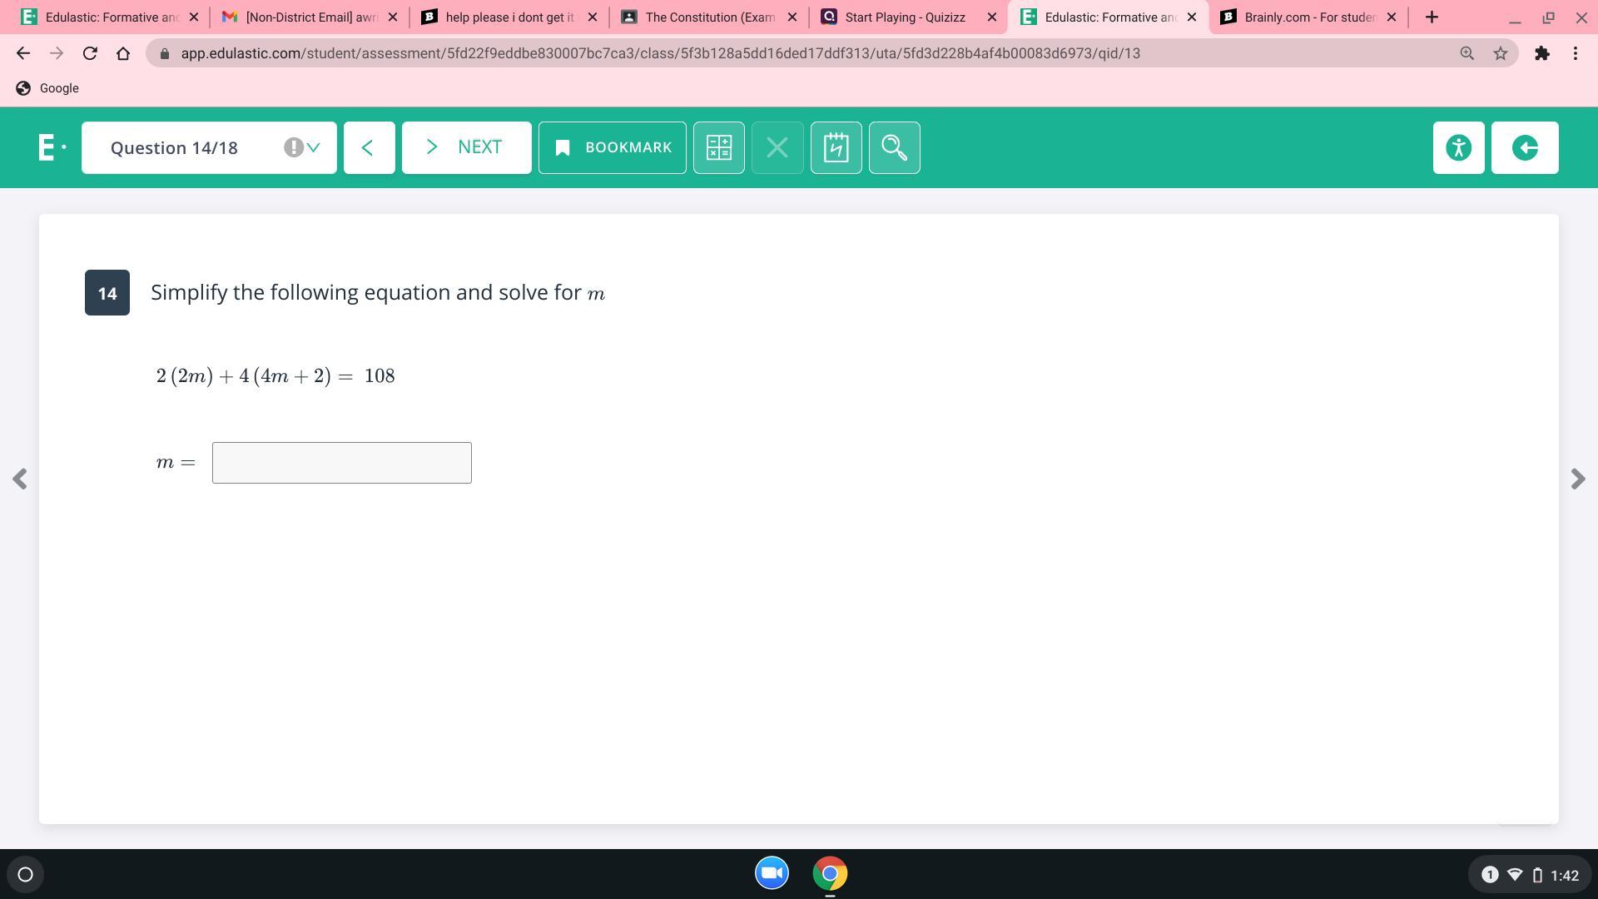Click the m answer input field
The image size is (1598, 899).
(341, 463)
